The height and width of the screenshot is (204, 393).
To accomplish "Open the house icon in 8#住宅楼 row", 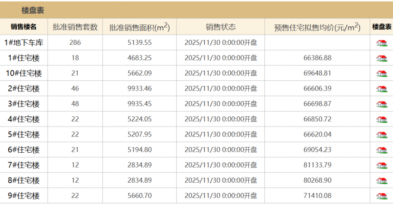I will [381, 180].
